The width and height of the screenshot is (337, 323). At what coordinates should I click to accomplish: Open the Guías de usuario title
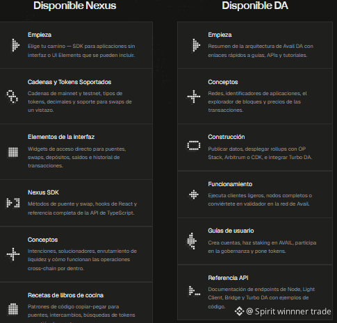point(231,231)
